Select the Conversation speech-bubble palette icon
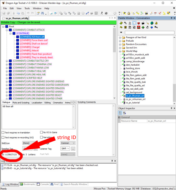 [134, 23]
